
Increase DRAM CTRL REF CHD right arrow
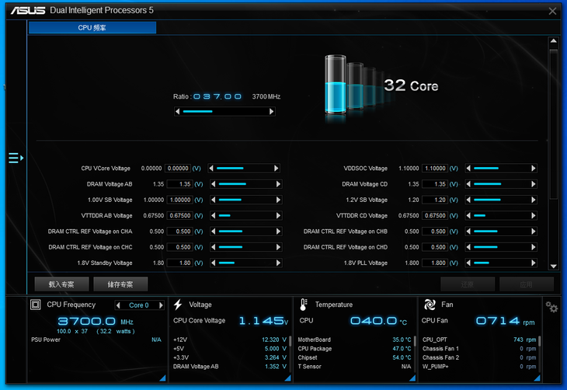click(534, 247)
